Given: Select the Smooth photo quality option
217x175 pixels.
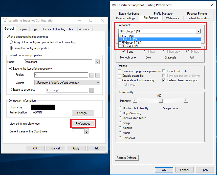Looking at the screenshot, I should 120,128.
